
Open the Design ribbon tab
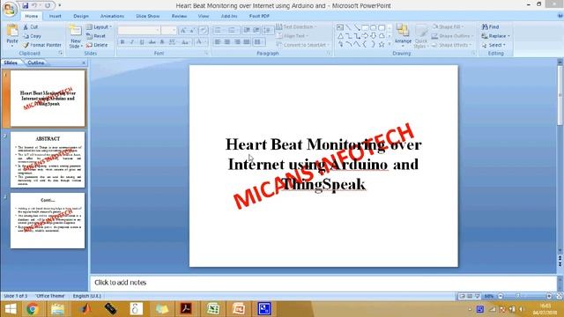(x=81, y=16)
